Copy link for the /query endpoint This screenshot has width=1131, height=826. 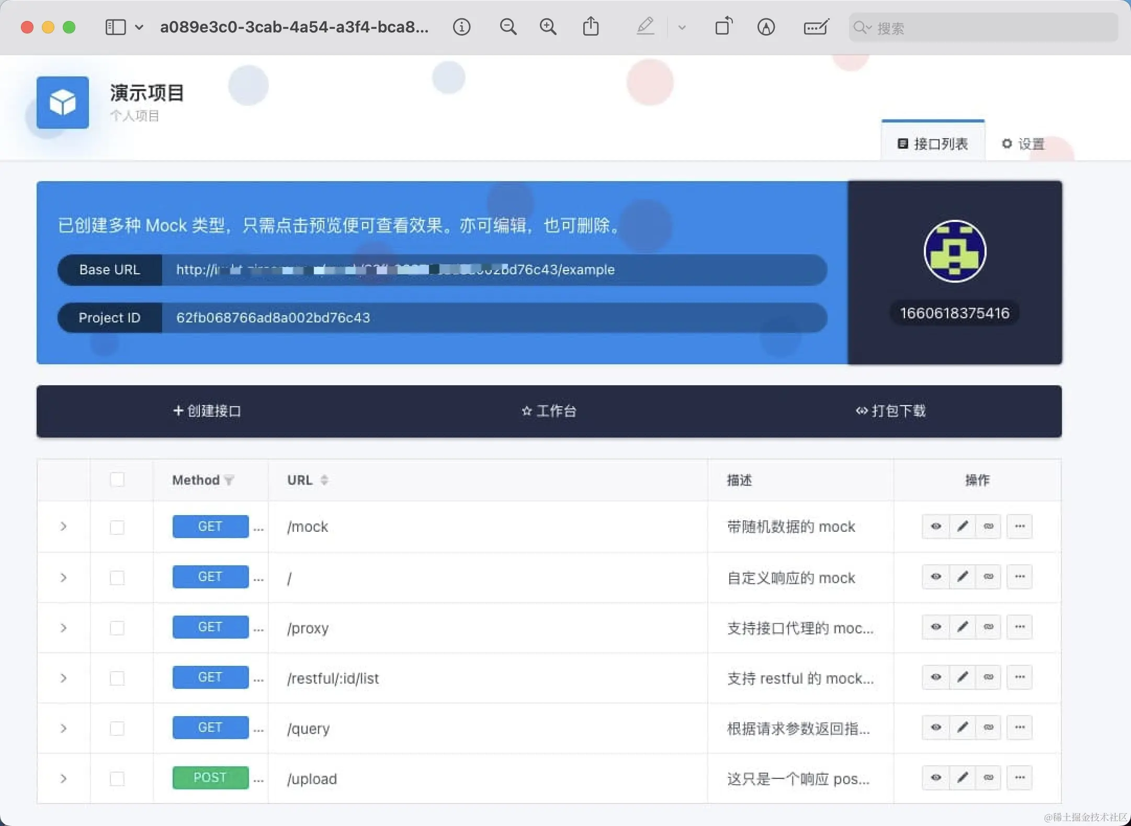988,727
